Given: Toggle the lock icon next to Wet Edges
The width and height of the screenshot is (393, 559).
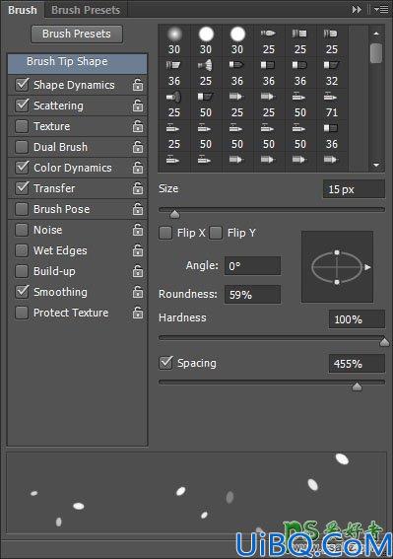Looking at the screenshot, I should point(138,250).
